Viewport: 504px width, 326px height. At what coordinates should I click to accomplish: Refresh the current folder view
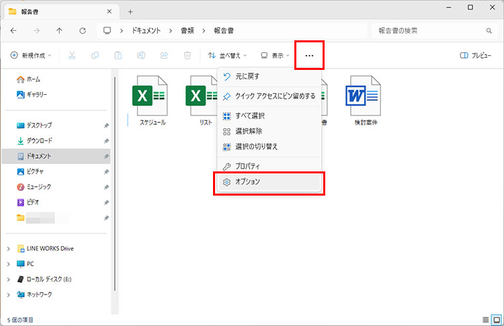[83, 30]
